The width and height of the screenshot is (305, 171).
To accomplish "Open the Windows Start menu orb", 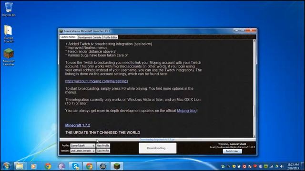I will (x=6, y=166).
